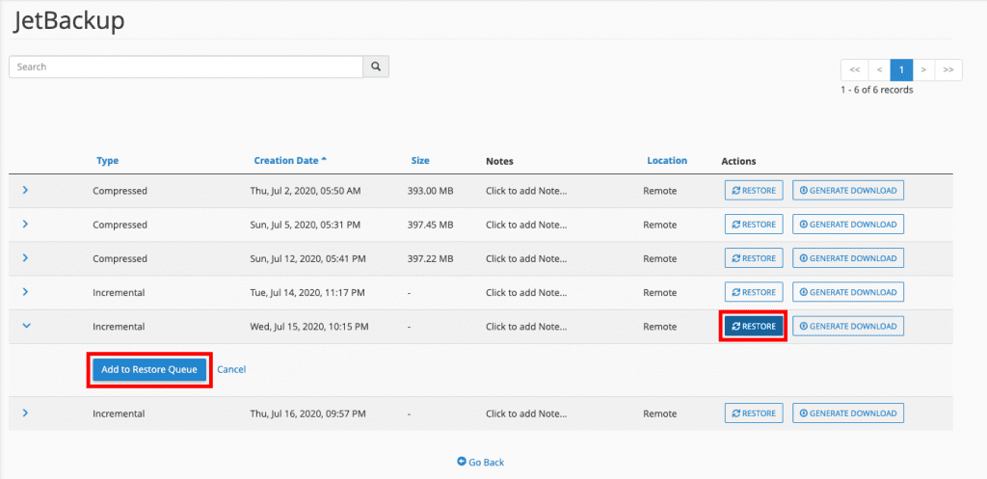The height and width of the screenshot is (479, 987).
Task: Sort table by Type column
Action: 108,161
